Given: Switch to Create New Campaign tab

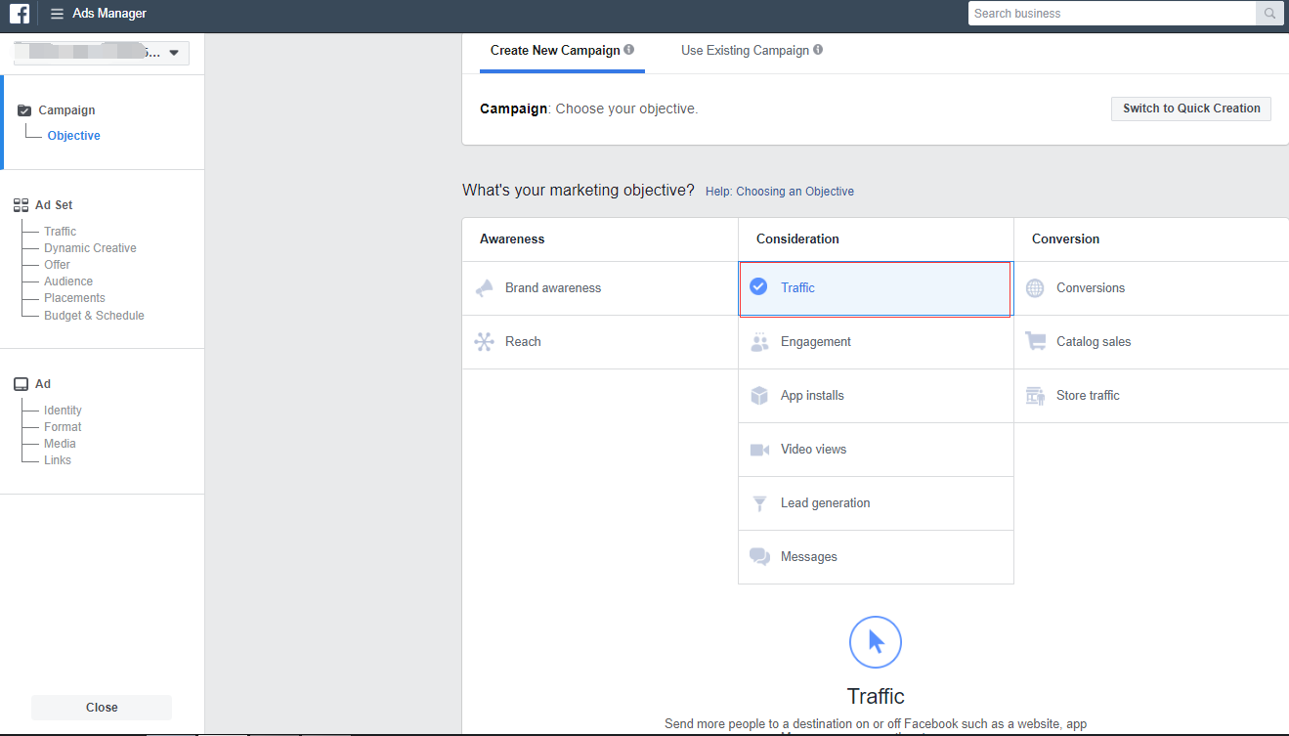Looking at the screenshot, I should click(x=562, y=51).
